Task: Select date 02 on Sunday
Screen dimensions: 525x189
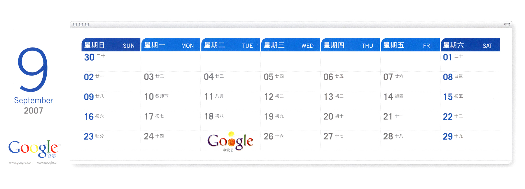Action: [89, 77]
